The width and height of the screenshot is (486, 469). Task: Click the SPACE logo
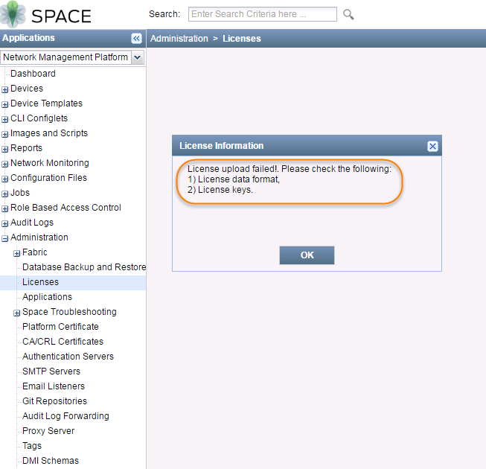pos(46,15)
